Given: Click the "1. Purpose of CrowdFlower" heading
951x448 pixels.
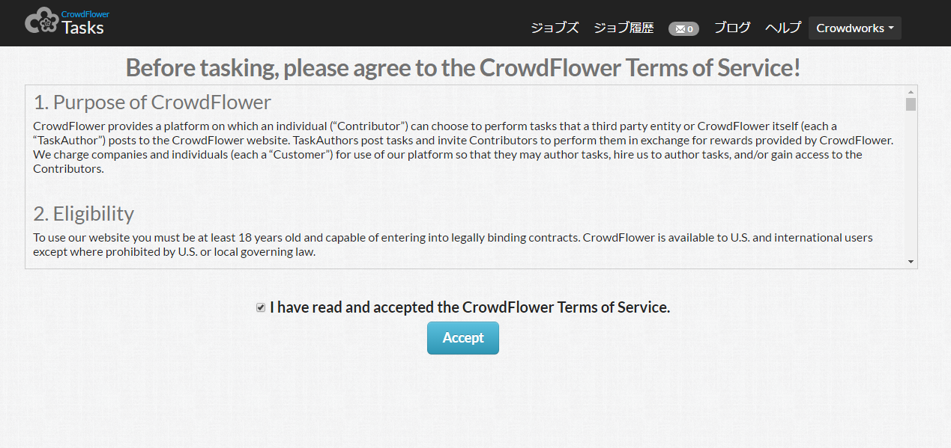Looking at the screenshot, I should click(152, 102).
